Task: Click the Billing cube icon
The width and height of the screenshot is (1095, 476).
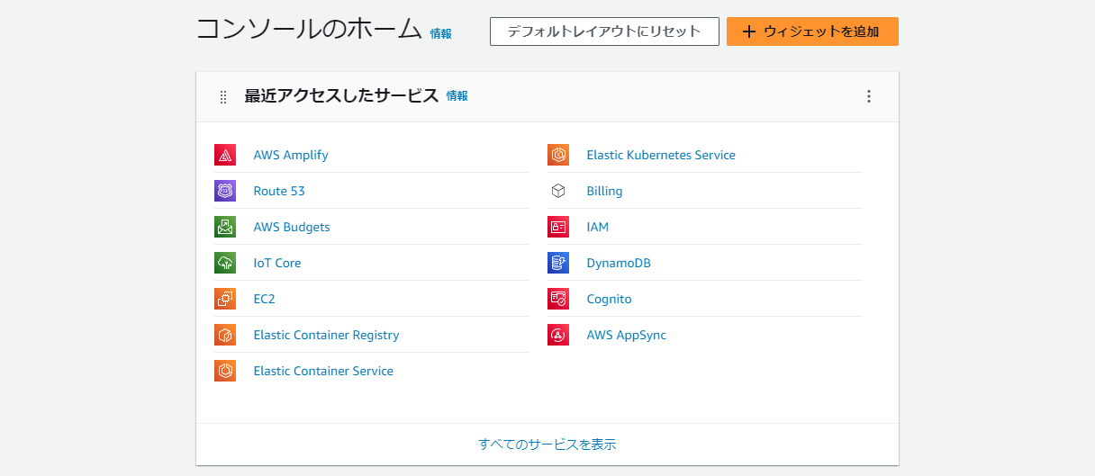Action: coord(558,191)
